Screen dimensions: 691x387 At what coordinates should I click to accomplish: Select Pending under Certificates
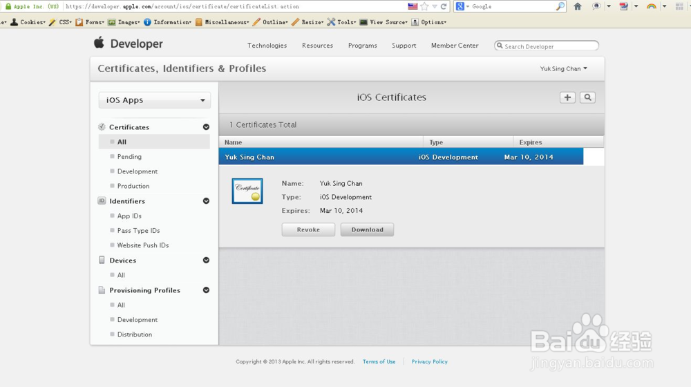click(129, 156)
